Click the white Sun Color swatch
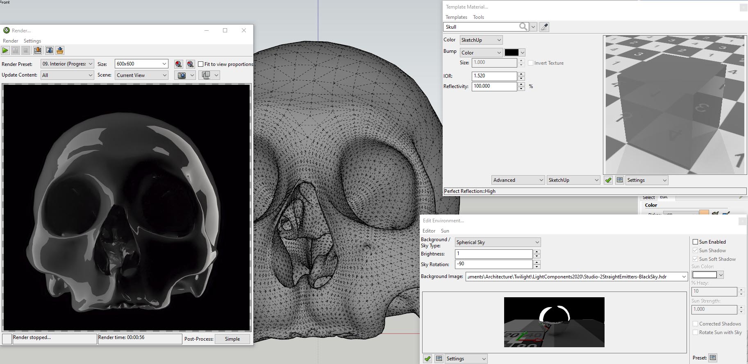 point(705,275)
